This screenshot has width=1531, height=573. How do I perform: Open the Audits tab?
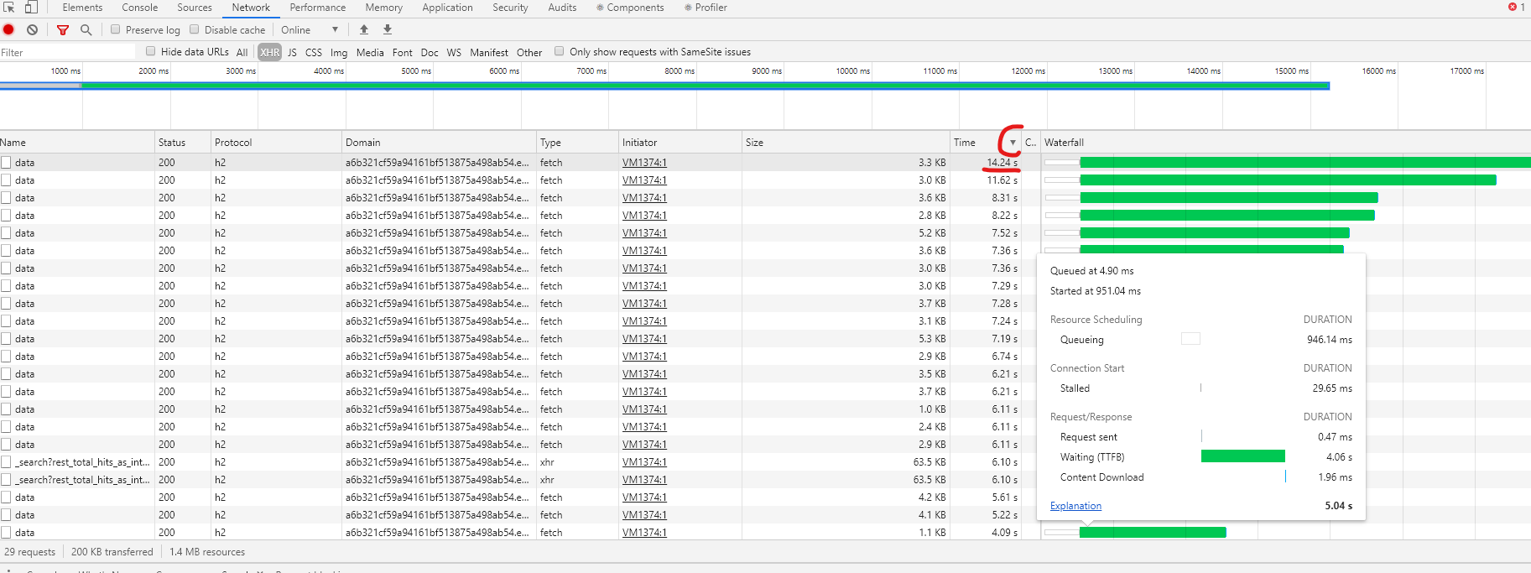tap(562, 8)
